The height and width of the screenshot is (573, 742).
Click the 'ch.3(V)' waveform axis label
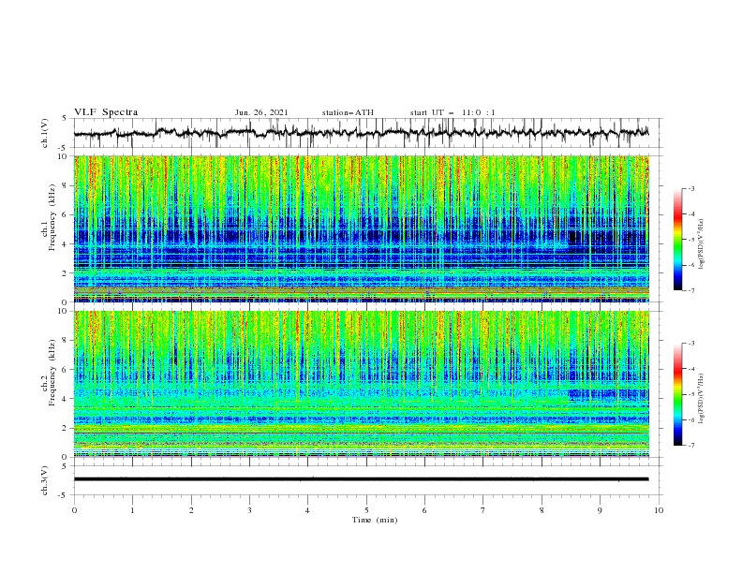click(x=45, y=480)
